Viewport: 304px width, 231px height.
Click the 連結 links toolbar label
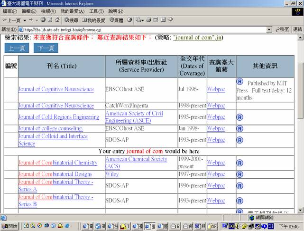pyautogui.click(x=297, y=29)
